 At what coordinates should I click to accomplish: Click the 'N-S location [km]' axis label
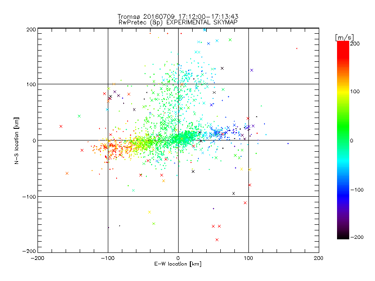[x=16, y=140]
